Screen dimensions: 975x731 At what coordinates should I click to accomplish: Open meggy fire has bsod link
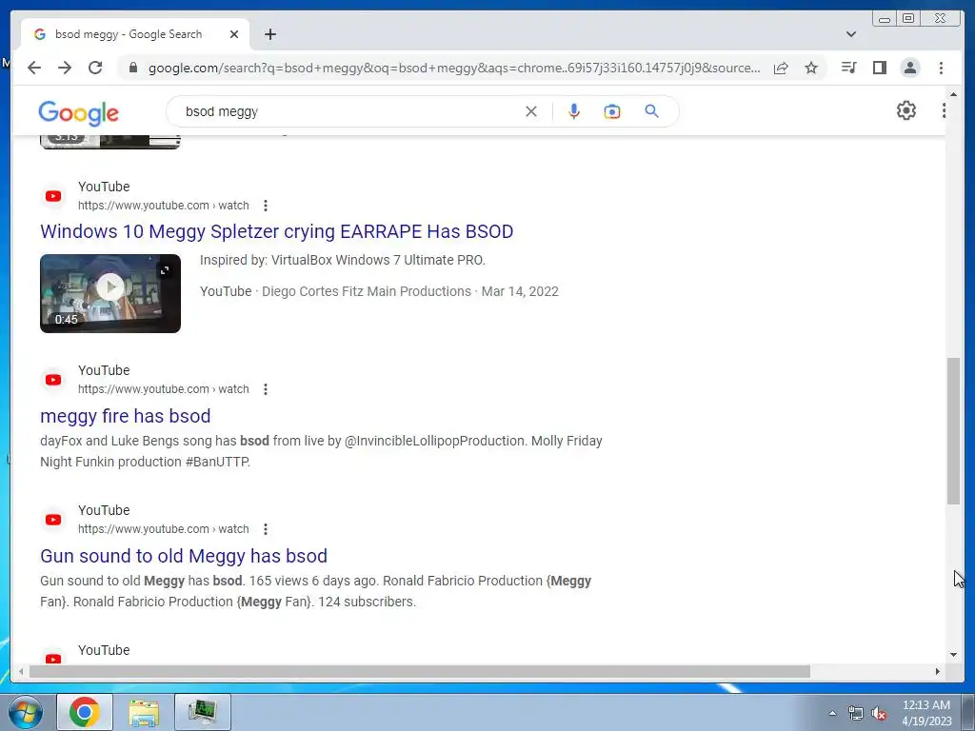[126, 416]
